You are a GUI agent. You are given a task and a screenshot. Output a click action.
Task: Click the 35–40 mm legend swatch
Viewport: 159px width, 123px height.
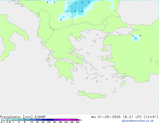click(62, 120)
